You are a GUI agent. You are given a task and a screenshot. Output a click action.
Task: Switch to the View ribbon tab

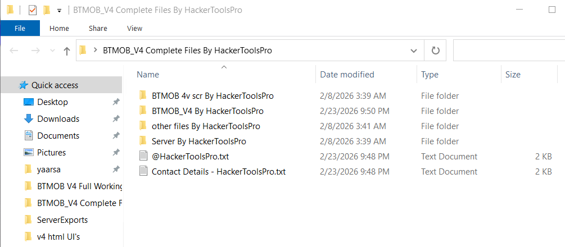[x=134, y=28]
